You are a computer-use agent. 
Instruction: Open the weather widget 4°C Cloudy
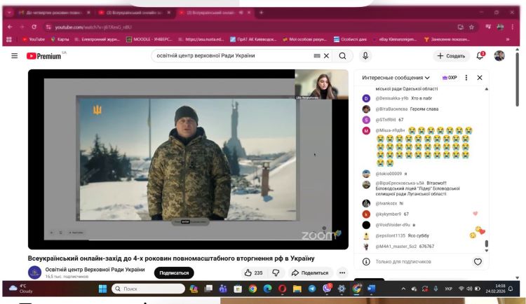[21, 289]
